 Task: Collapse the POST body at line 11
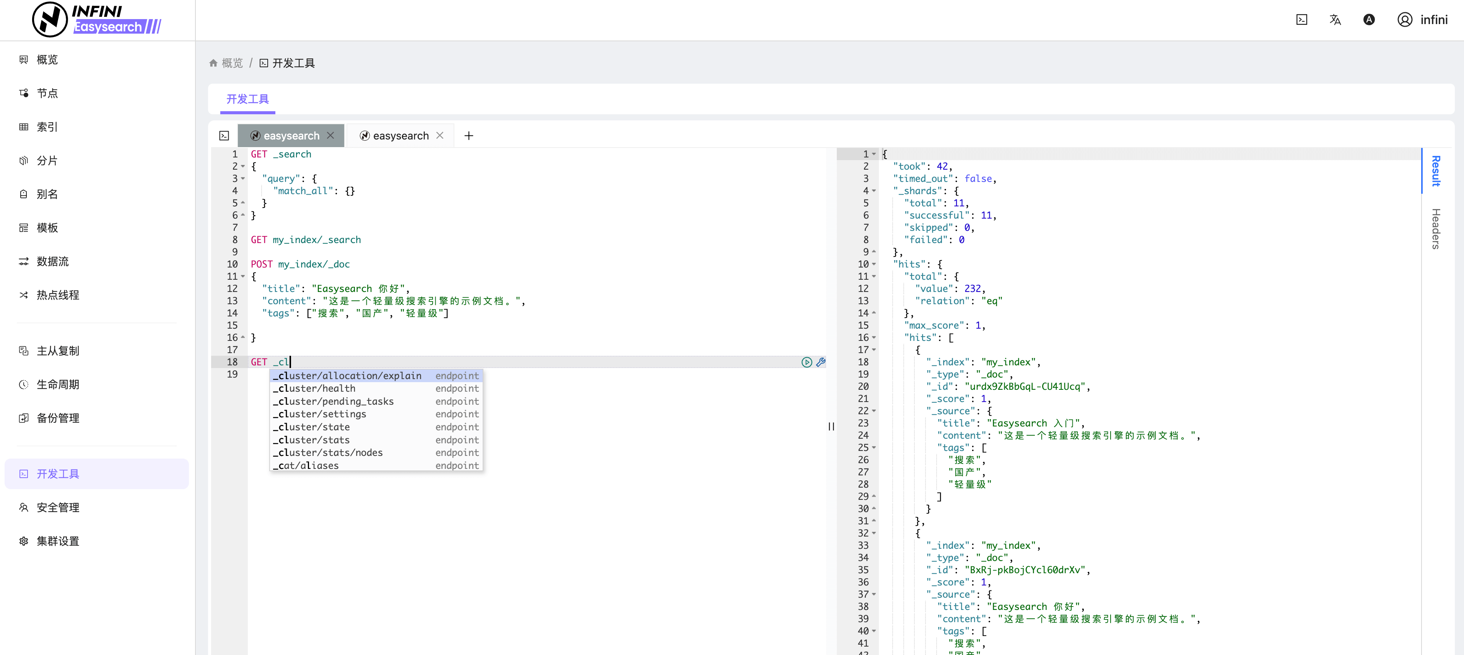coord(243,277)
